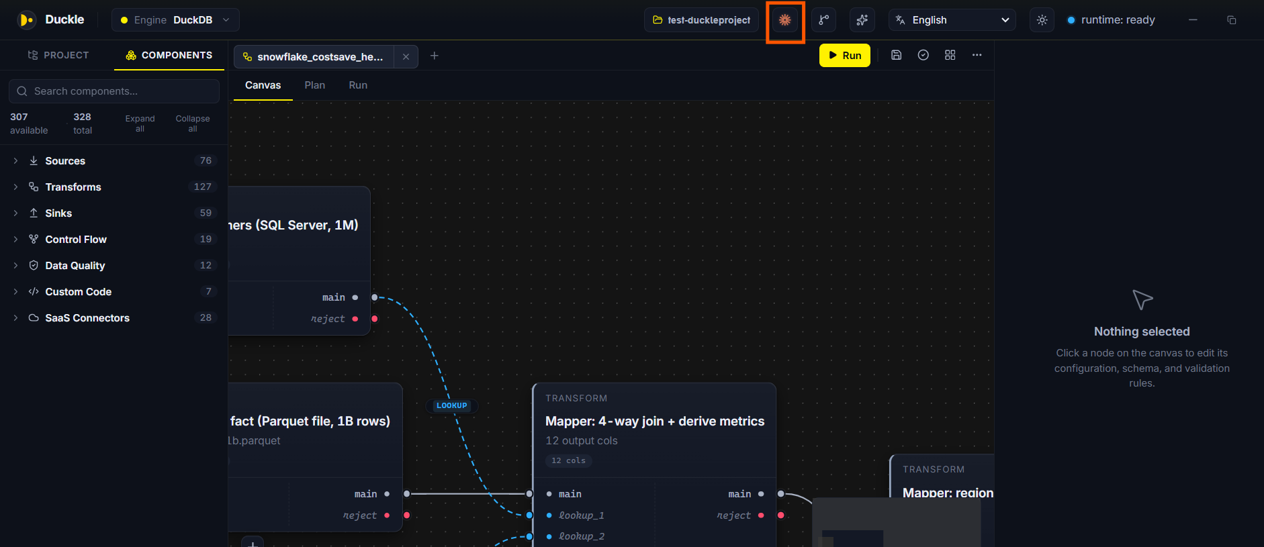The width and height of the screenshot is (1264, 547).
Task: Expand the Custom Code category
Action: pyautogui.click(x=114, y=292)
